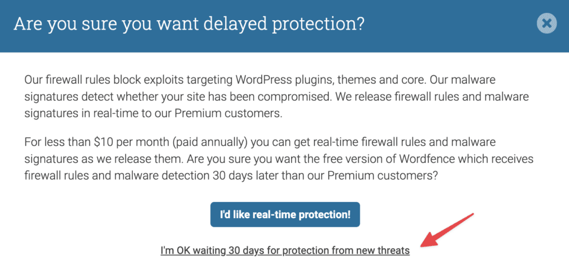Click the "I'd like real-time protection!" button
569x272 pixels.
(285, 214)
